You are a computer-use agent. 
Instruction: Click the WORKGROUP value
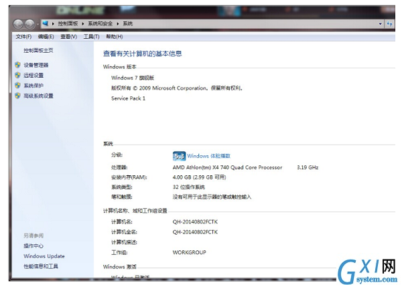190,252
